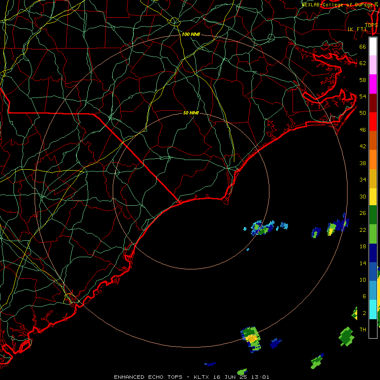Click the KLTX station identifier
Viewport: 380px width, 380px height.
pos(201,377)
